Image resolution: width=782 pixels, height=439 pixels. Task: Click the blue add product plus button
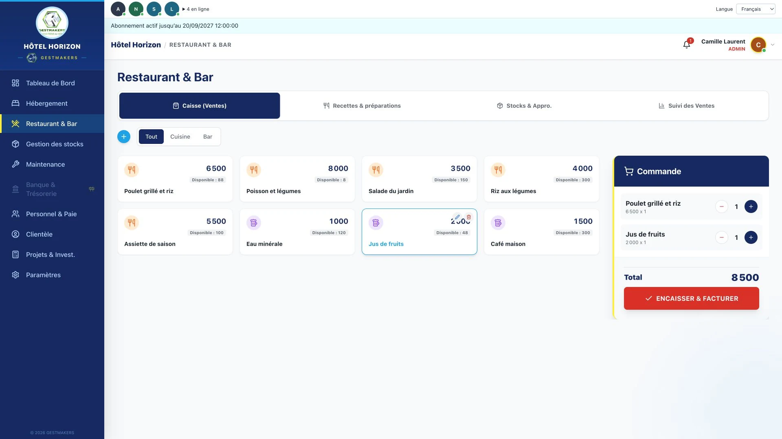click(x=124, y=137)
